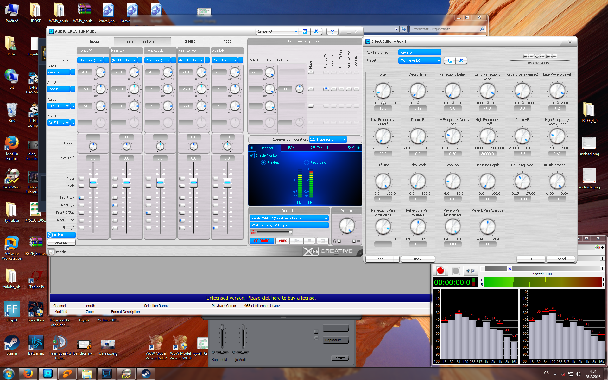Mute the Aux 1 FX return
The image size is (608, 380).
pyautogui.click(x=311, y=72)
